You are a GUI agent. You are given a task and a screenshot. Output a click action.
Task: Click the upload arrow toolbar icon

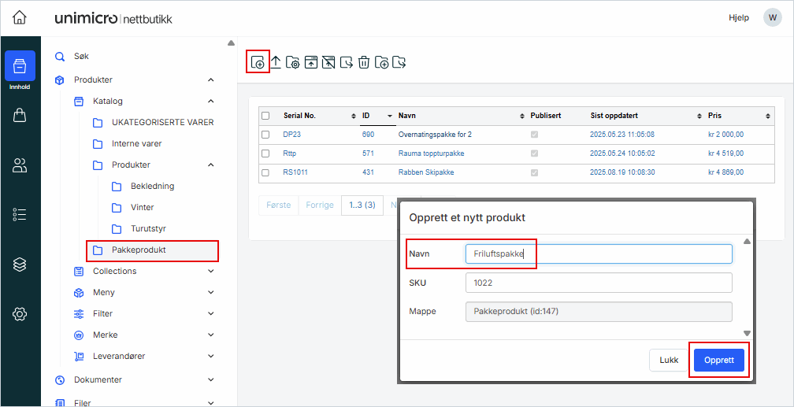point(276,62)
